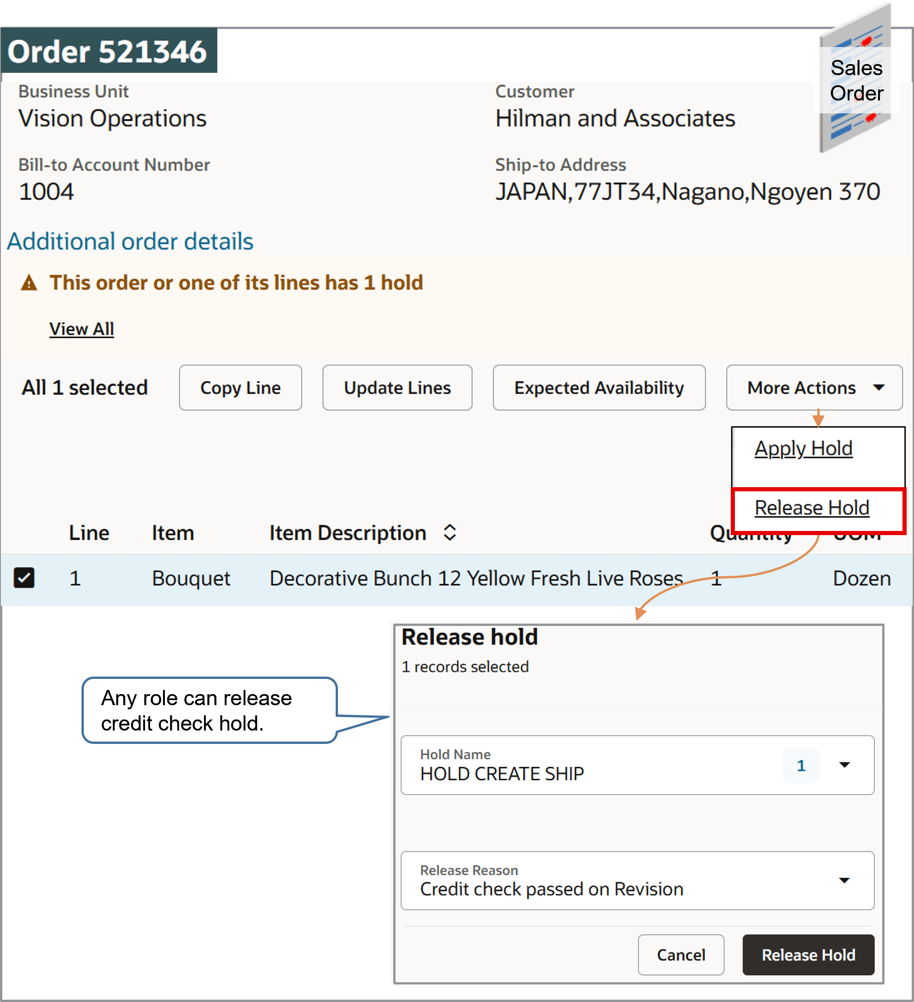Select the Bouquet item row cell
914x1002 pixels.
click(x=191, y=578)
